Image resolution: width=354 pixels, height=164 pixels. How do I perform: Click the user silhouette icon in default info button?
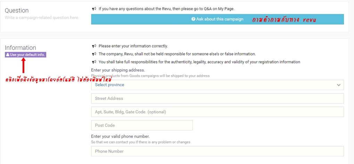(x=8, y=55)
